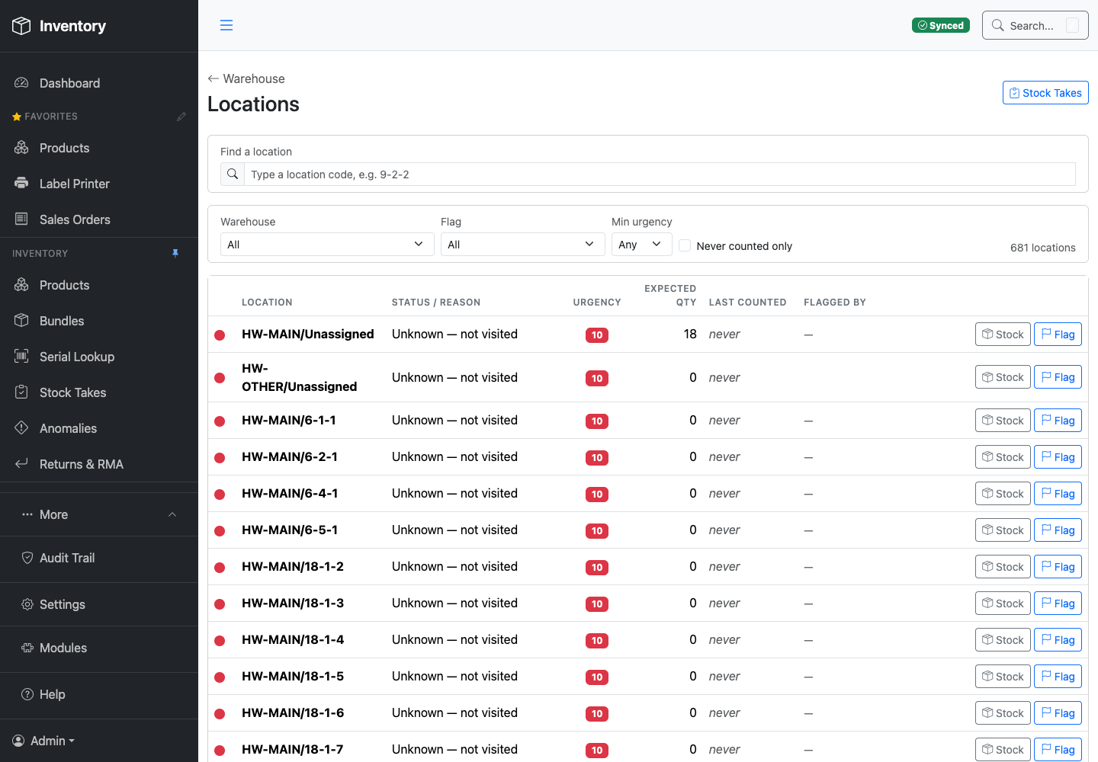This screenshot has width=1098, height=762.
Task: Click the Inventory box logo icon
Action: [x=21, y=26]
